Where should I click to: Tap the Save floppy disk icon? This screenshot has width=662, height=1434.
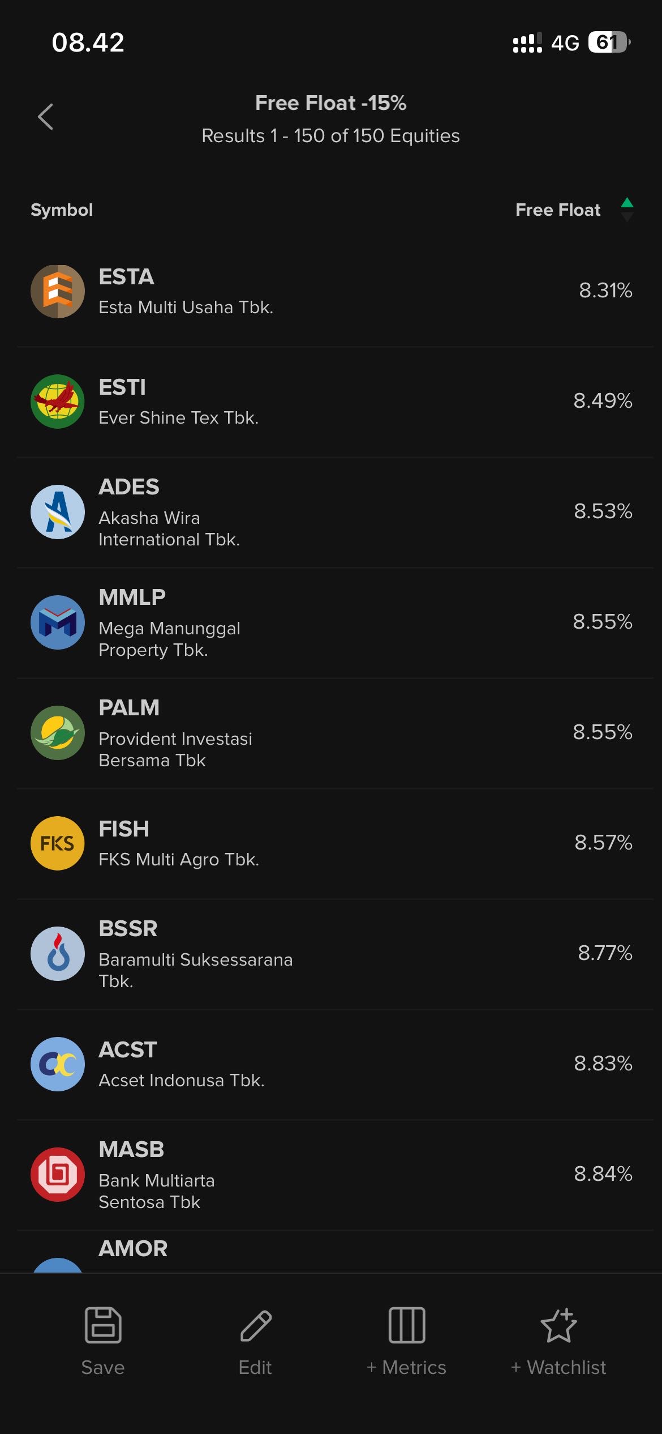pyautogui.click(x=103, y=1325)
